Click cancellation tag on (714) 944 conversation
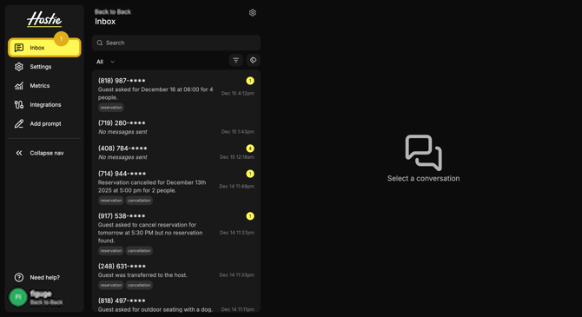Screen dimensions: 582x317 139,201
